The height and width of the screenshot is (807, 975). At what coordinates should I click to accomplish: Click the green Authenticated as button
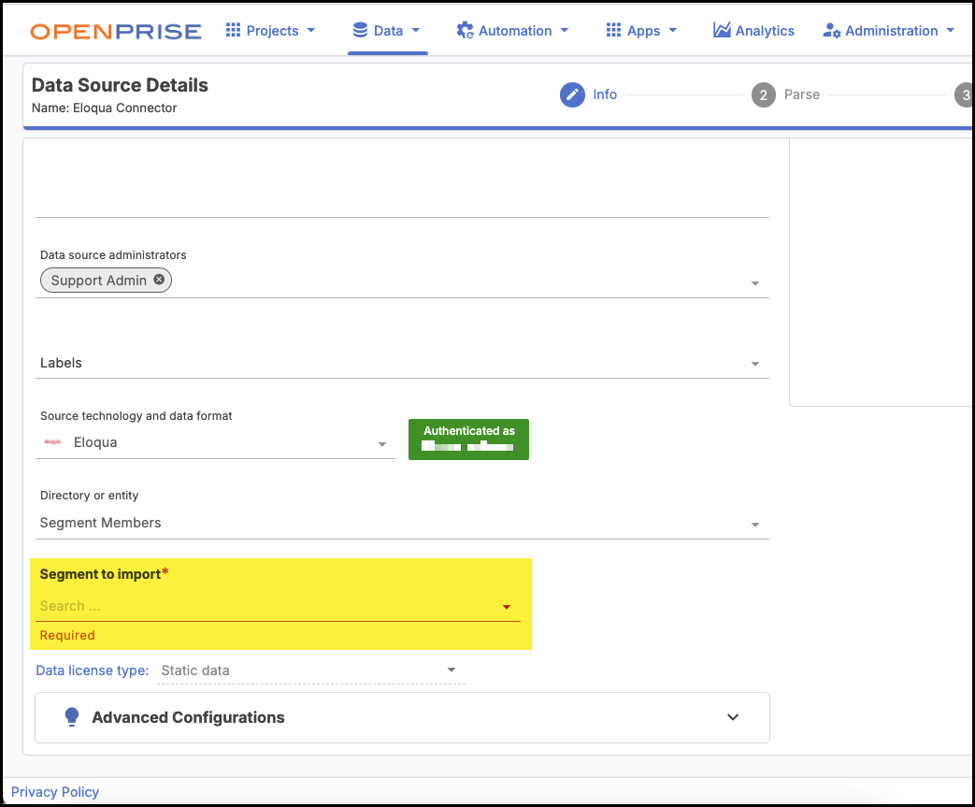coord(468,440)
